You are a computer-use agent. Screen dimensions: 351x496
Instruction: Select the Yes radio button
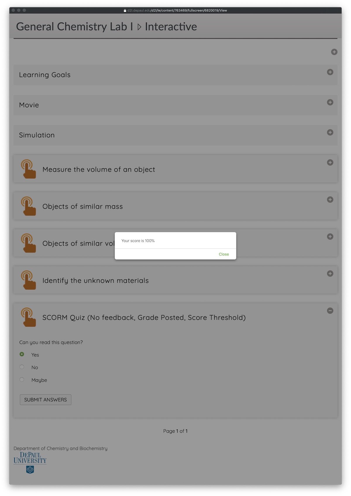tap(22, 354)
